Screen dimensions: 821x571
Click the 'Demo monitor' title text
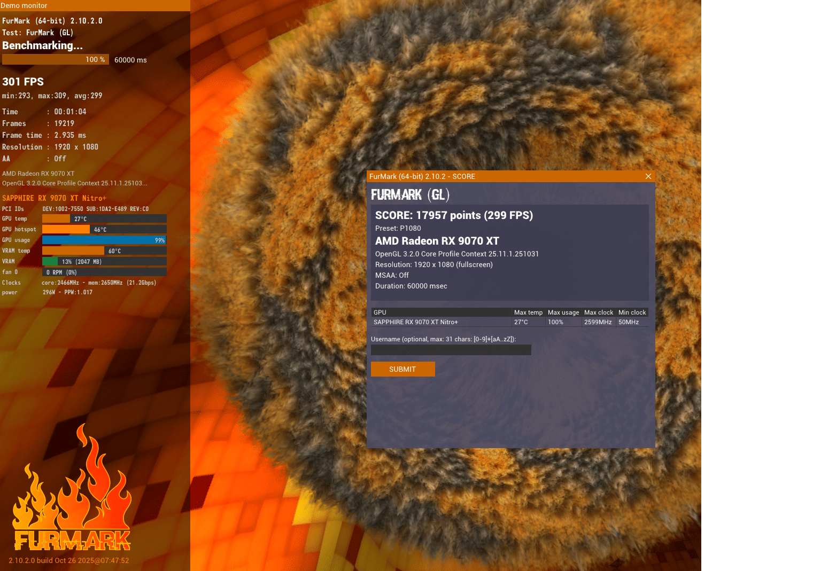24,5
